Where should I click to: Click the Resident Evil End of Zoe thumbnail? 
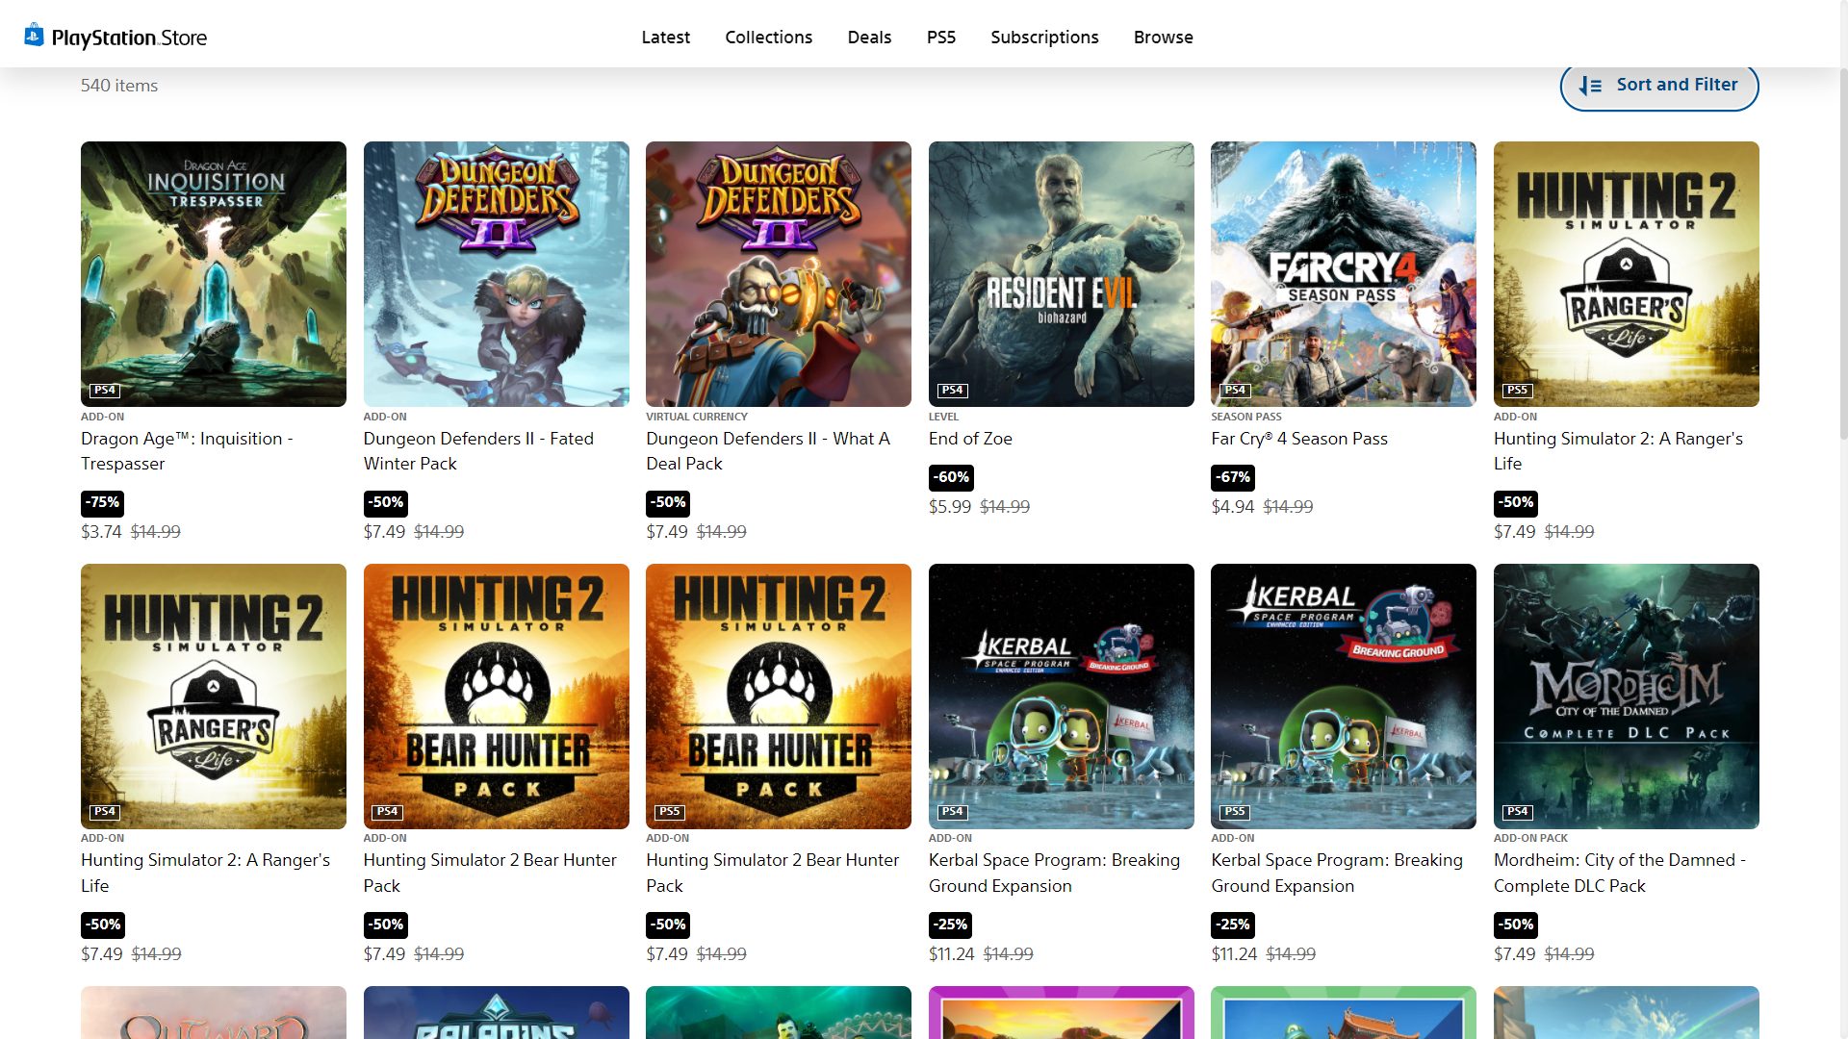click(1061, 273)
